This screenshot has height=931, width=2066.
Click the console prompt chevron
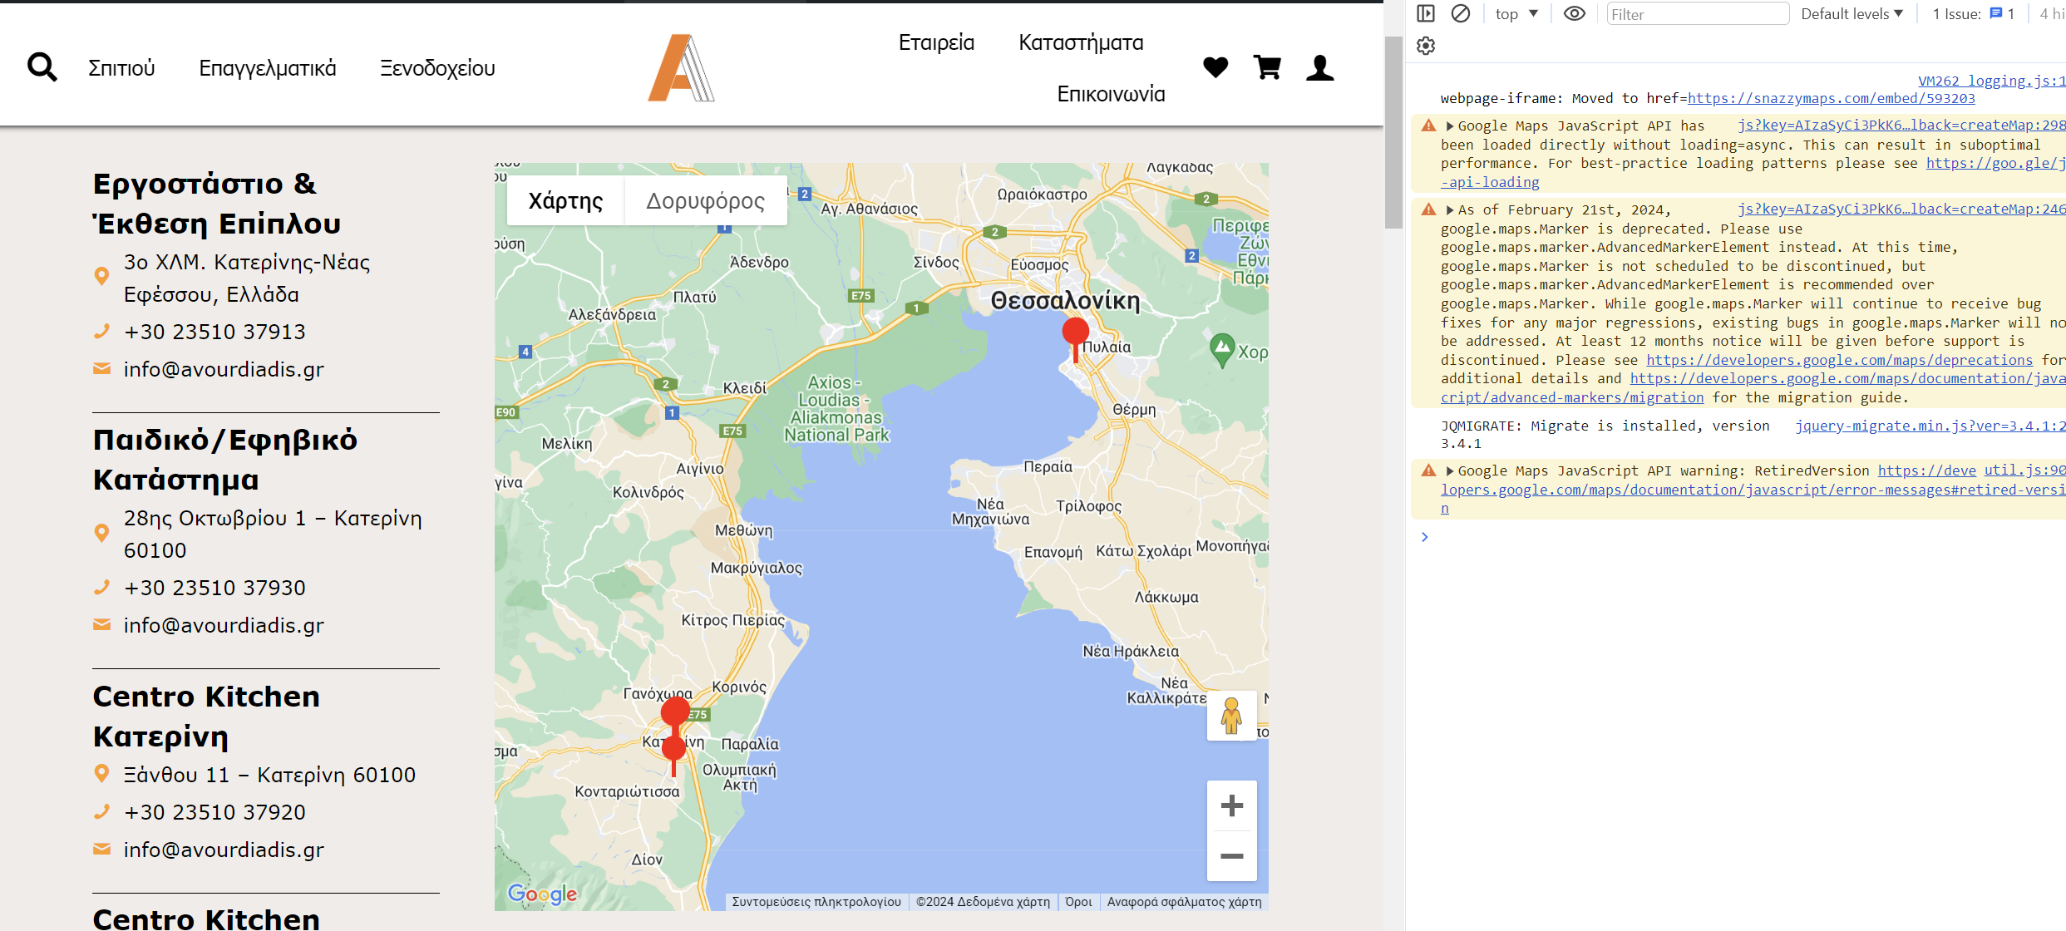(x=1425, y=537)
